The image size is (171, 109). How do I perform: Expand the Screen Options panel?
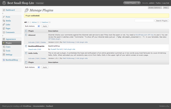pos(155,7)
